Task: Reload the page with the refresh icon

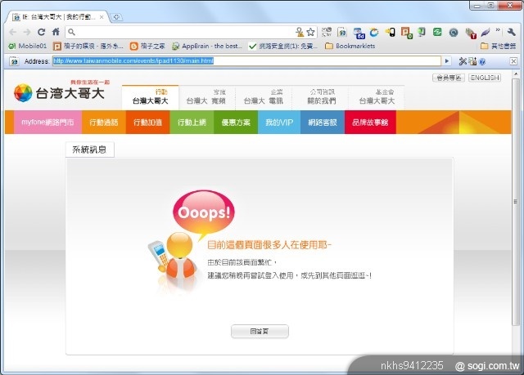Action: [42, 32]
